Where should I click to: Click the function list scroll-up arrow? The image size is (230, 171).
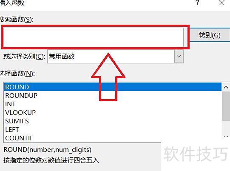(226, 87)
